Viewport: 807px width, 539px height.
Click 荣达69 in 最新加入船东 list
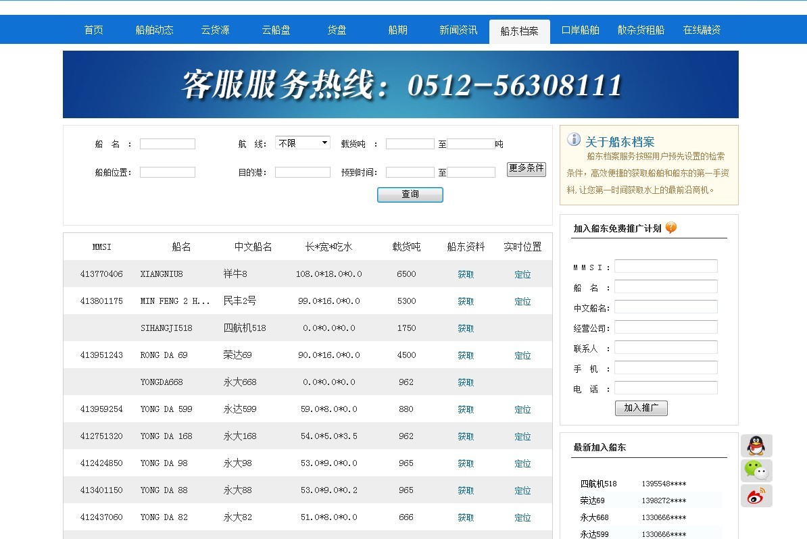[592, 500]
